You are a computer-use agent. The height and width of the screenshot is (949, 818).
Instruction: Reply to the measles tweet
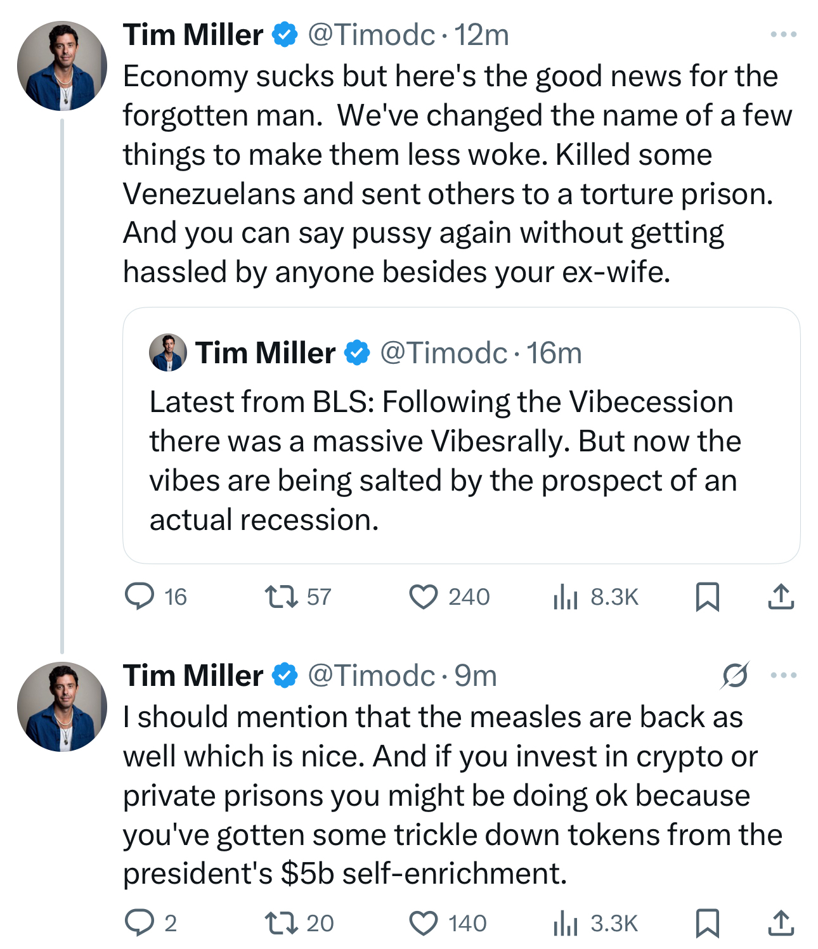pos(140,923)
